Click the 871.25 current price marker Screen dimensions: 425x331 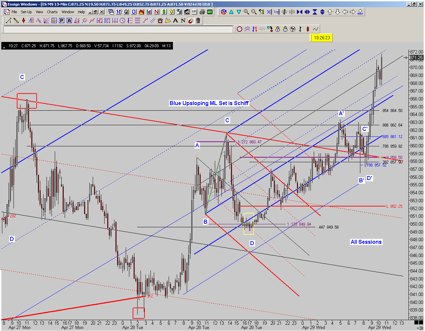(416, 57)
